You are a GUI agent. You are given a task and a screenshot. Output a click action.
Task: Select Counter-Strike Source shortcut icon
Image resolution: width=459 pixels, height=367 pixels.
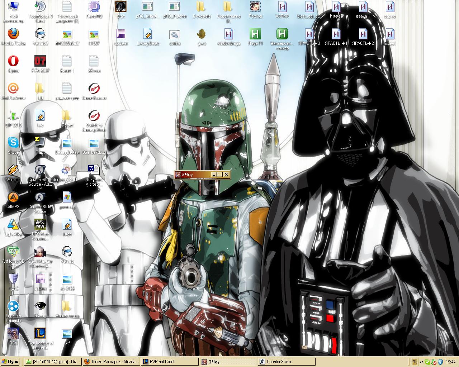(x=40, y=202)
